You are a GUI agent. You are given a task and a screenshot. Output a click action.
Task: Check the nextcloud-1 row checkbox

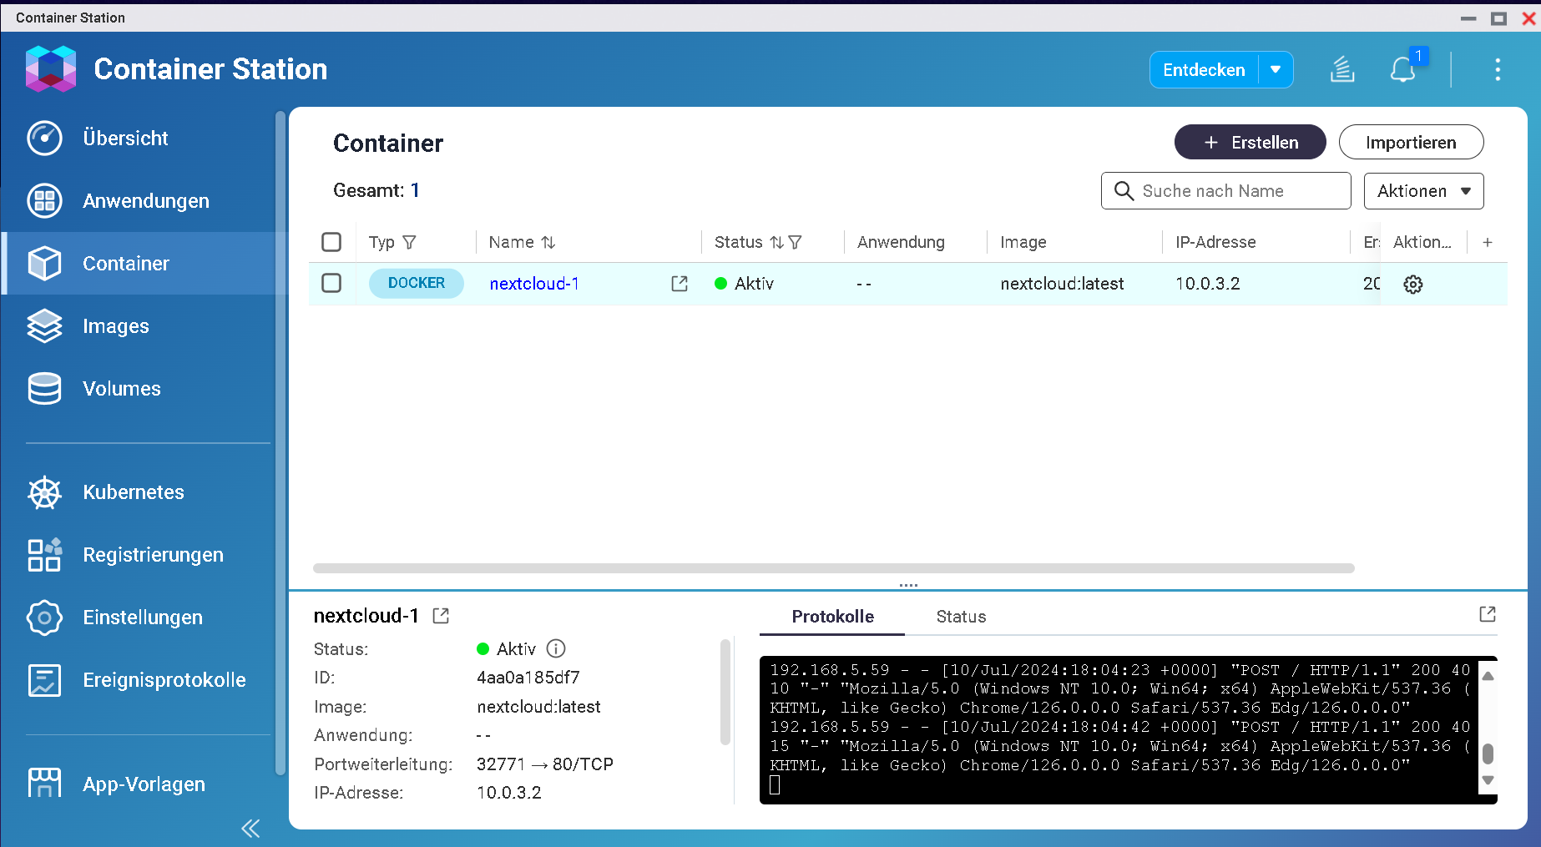(x=331, y=283)
